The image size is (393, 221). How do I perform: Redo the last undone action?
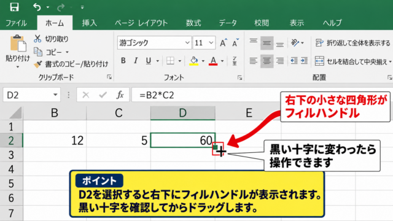coord(61,7)
